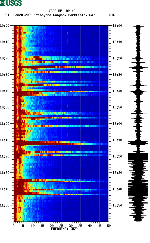Click the 19:10 UTC time label
Image resolution: width=150 pixels, height=243 pixels.
point(117,140)
